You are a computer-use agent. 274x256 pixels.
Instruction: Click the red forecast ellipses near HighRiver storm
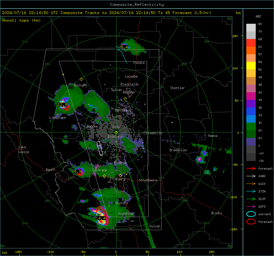103,216
